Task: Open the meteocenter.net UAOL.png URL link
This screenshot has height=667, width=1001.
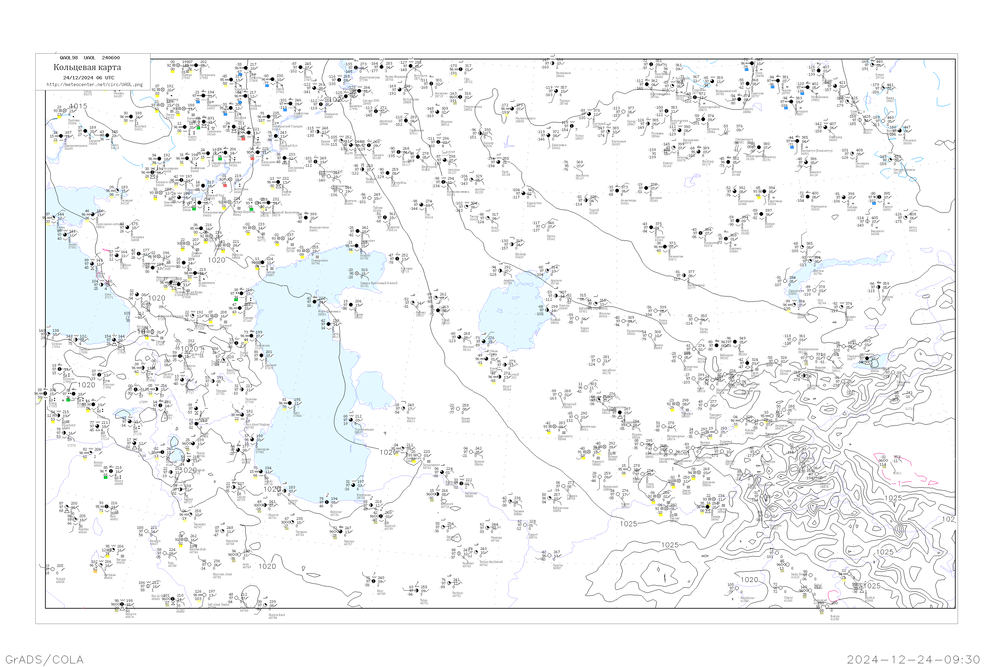Action: (x=94, y=84)
